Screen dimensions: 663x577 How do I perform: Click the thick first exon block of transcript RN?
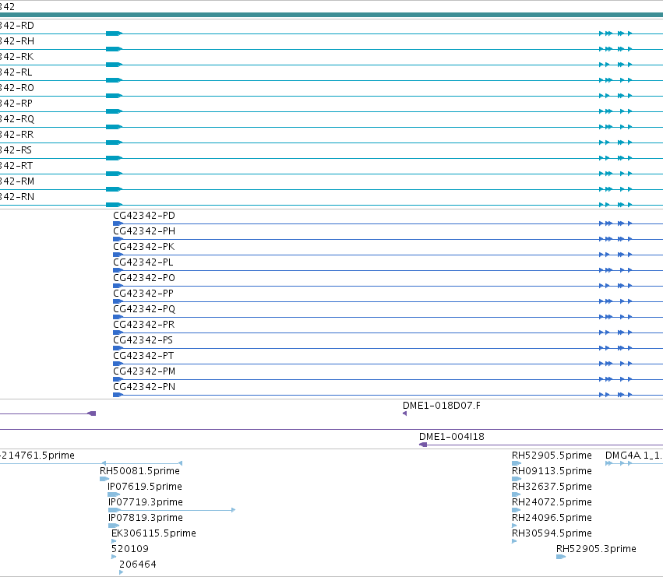(114, 205)
